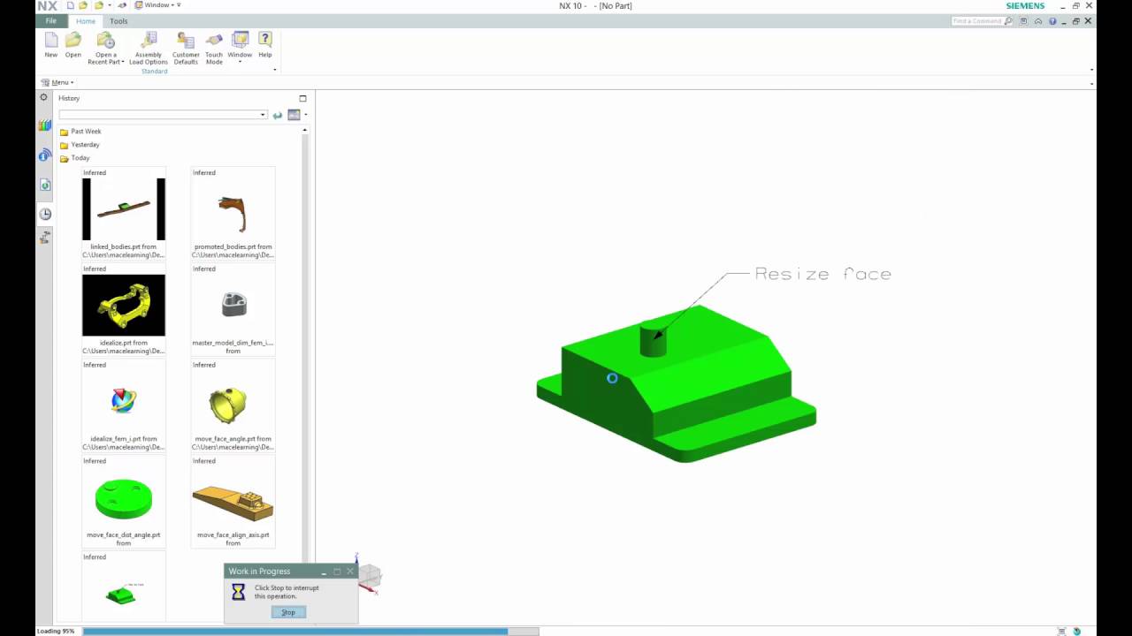Expand Open a Recent Part dropdown arrow

123,63
